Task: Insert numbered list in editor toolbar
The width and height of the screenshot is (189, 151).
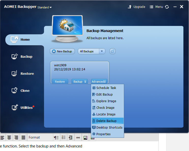Action: (x=64, y=137)
